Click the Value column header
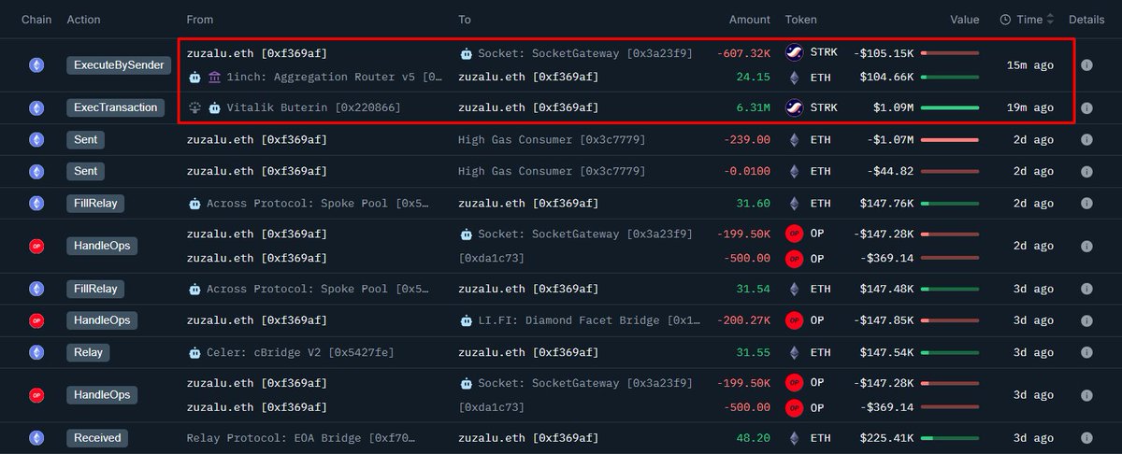This screenshot has width=1122, height=454. pos(965,19)
